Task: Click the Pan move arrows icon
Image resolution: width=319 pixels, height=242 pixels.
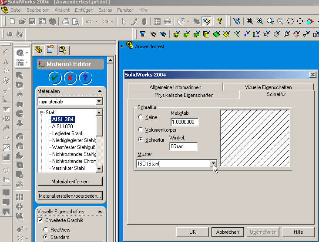Action: pyautogui.click(x=300, y=21)
